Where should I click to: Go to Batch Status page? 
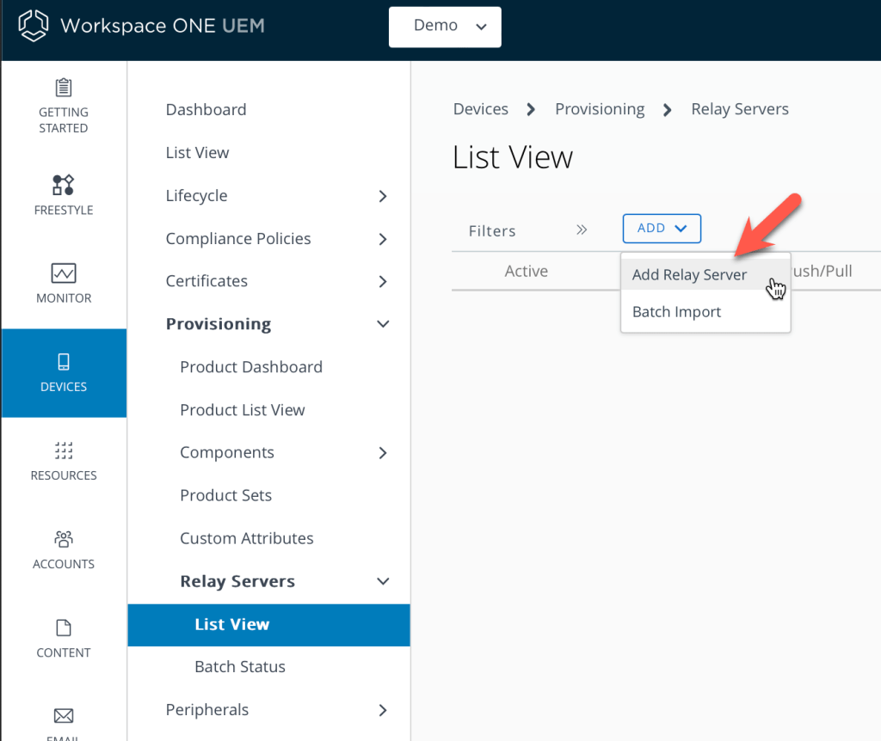click(240, 667)
